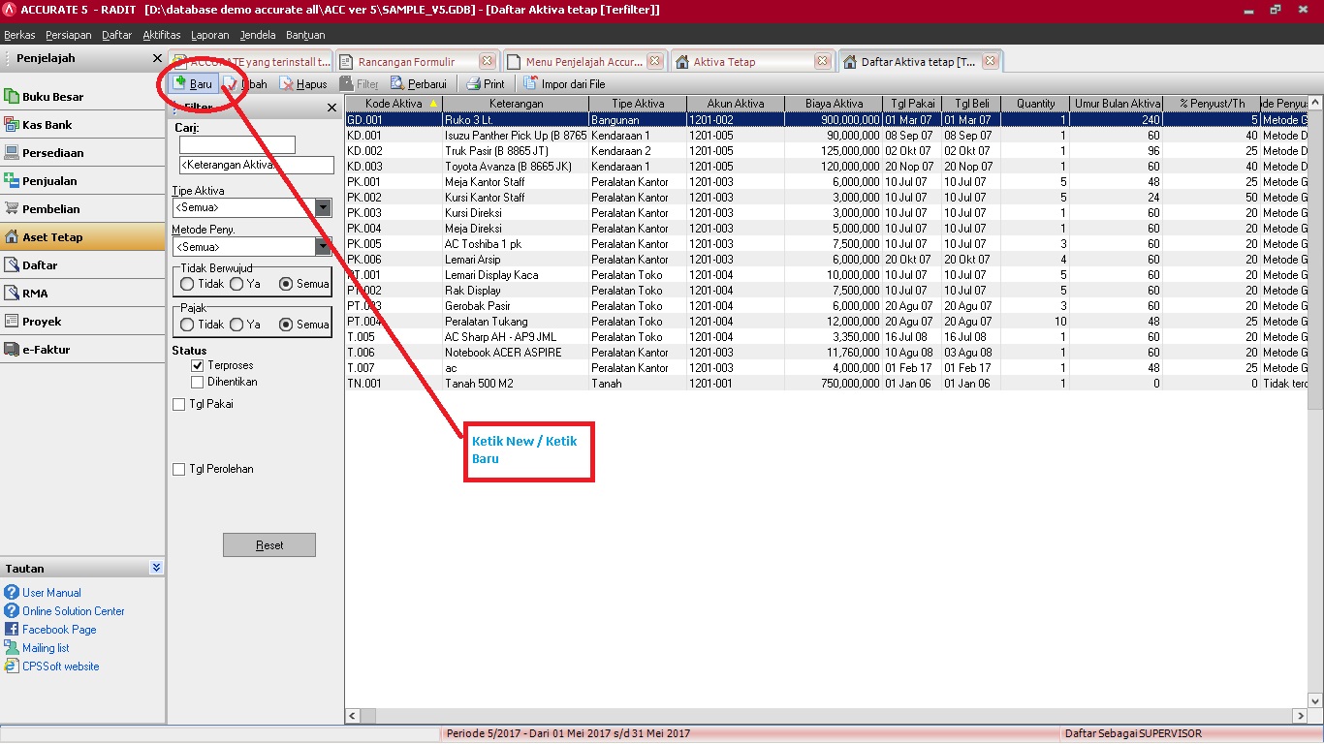
Task: Click vertical scrollbar down arrow
Action: [1315, 699]
